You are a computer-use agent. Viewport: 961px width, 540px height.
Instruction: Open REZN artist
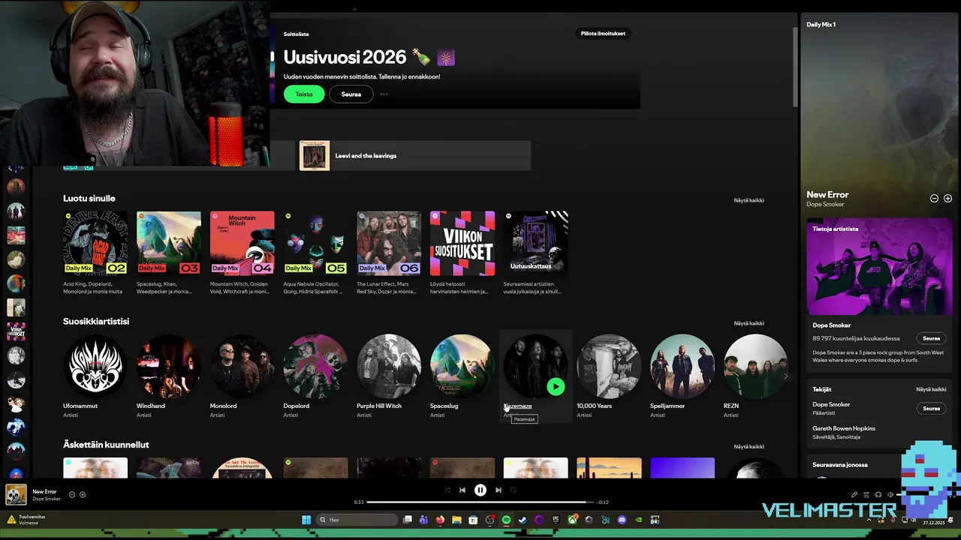756,366
